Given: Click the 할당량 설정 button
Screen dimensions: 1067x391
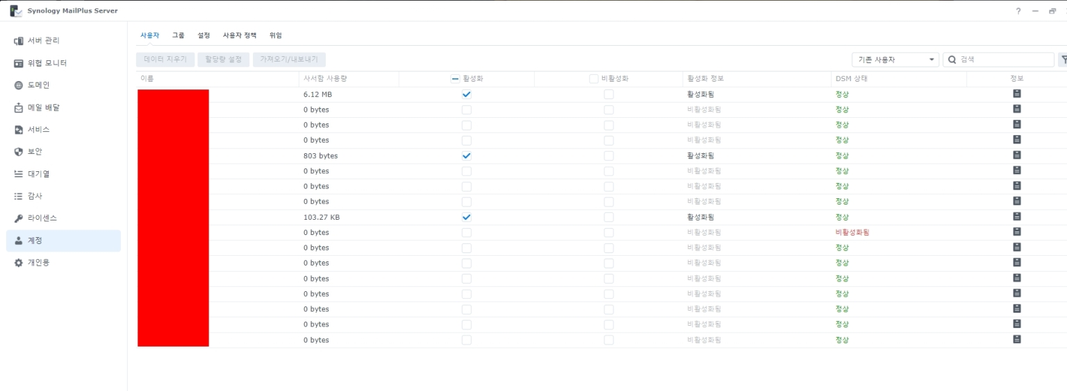Looking at the screenshot, I should pos(224,60).
